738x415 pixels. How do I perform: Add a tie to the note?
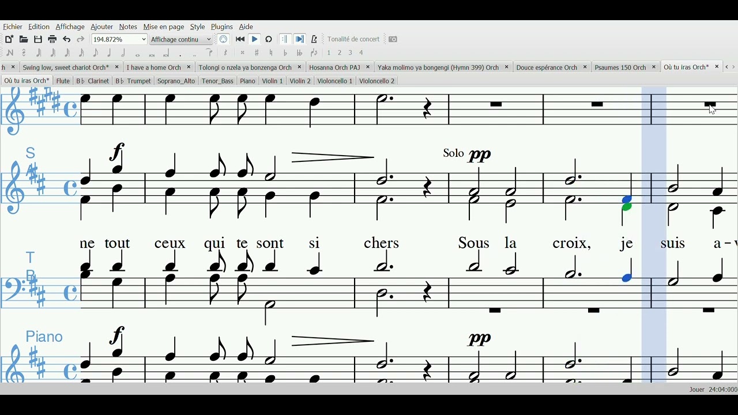pyautogui.click(x=210, y=53)
